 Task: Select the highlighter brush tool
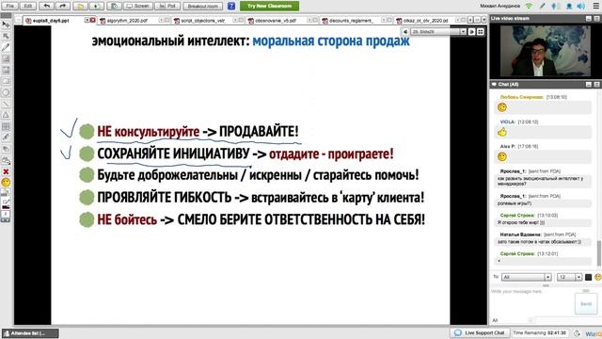6,137
